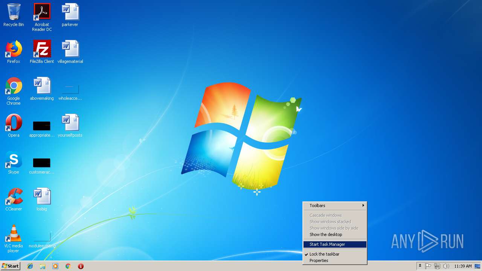The height and width of the screenshot is (271, 482).
Task: Launch Windows Media Player from taskbar
Action: tap(55, 266)
